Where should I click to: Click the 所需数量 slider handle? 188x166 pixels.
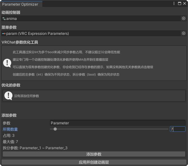click(55, 129)
